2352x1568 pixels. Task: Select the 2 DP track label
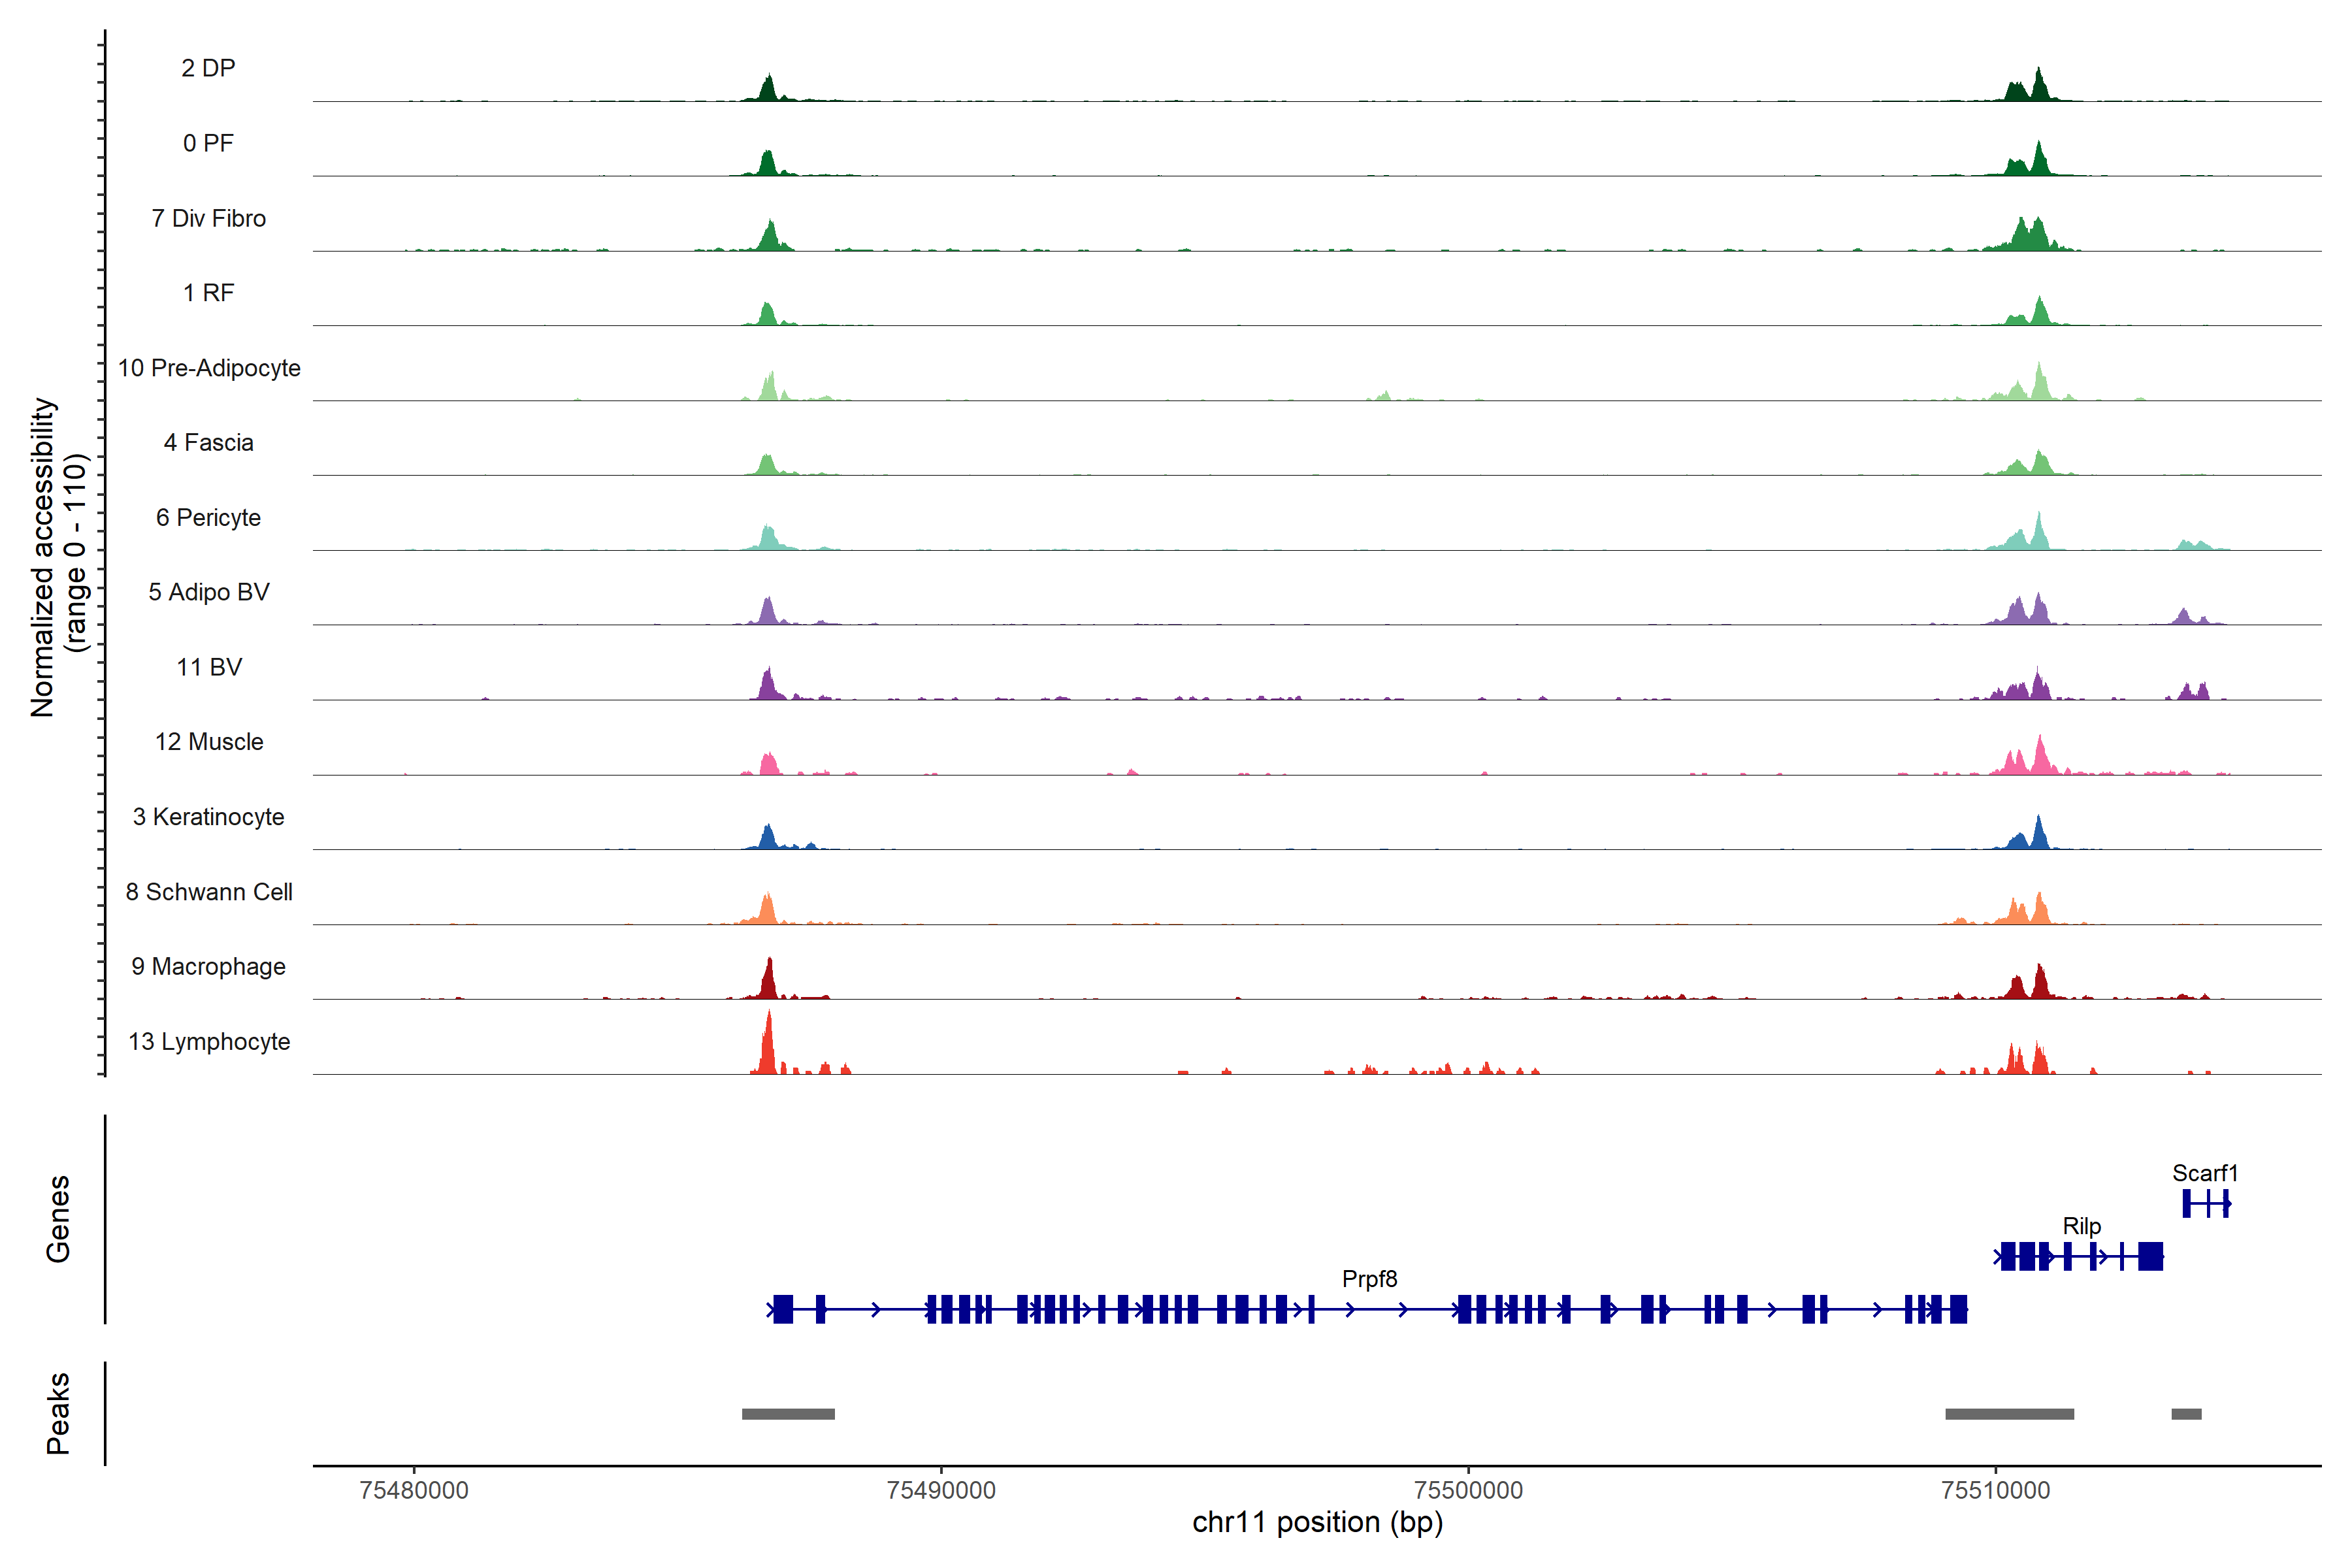(208, 68)
